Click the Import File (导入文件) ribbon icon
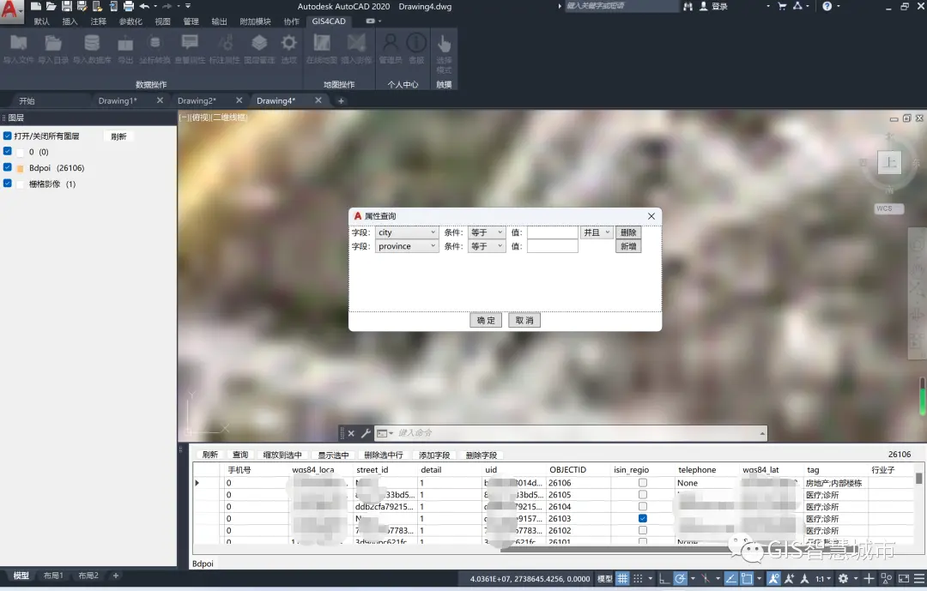The height and width of the screenshot is (591, 927). (18, 43)
